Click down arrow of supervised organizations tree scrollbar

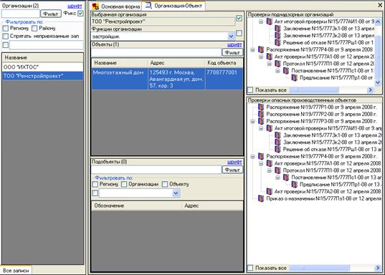378,82
